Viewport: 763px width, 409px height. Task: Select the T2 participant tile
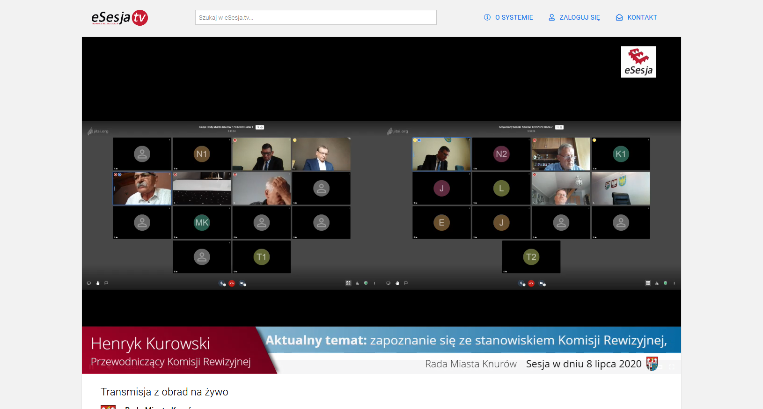coord(531,257)
